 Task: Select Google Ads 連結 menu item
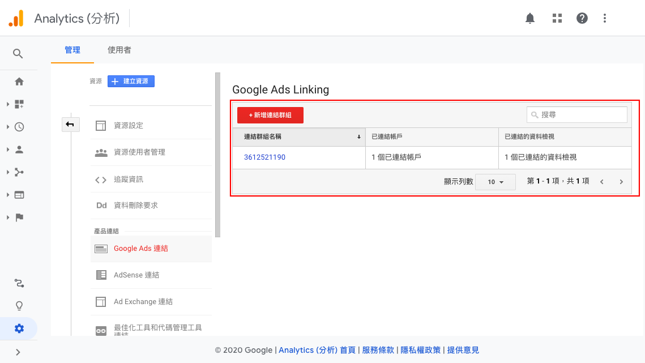[151, 249]
